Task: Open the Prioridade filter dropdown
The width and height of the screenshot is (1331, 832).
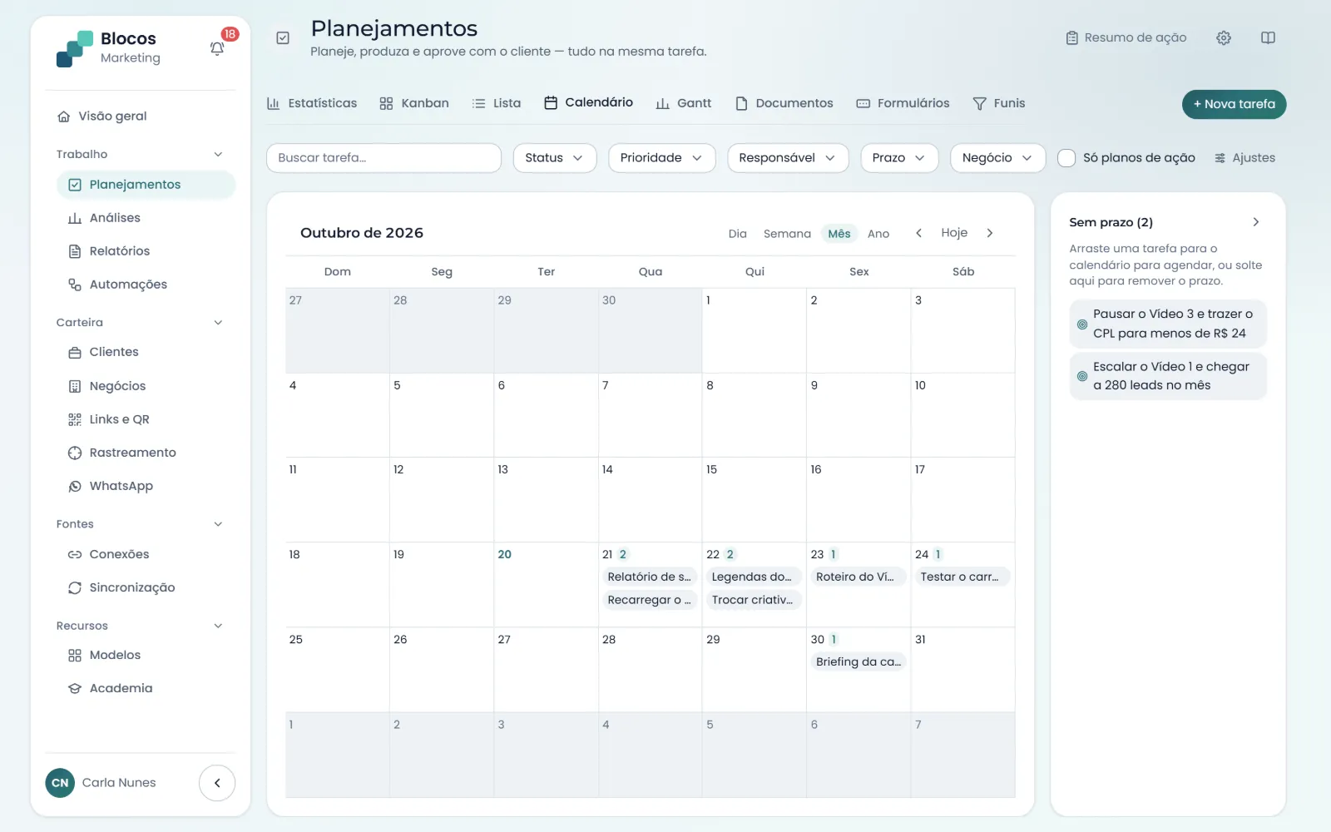Action: pos(662,158)
